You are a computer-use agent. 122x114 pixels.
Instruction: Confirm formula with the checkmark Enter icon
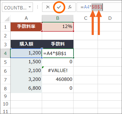pos(59,7)
